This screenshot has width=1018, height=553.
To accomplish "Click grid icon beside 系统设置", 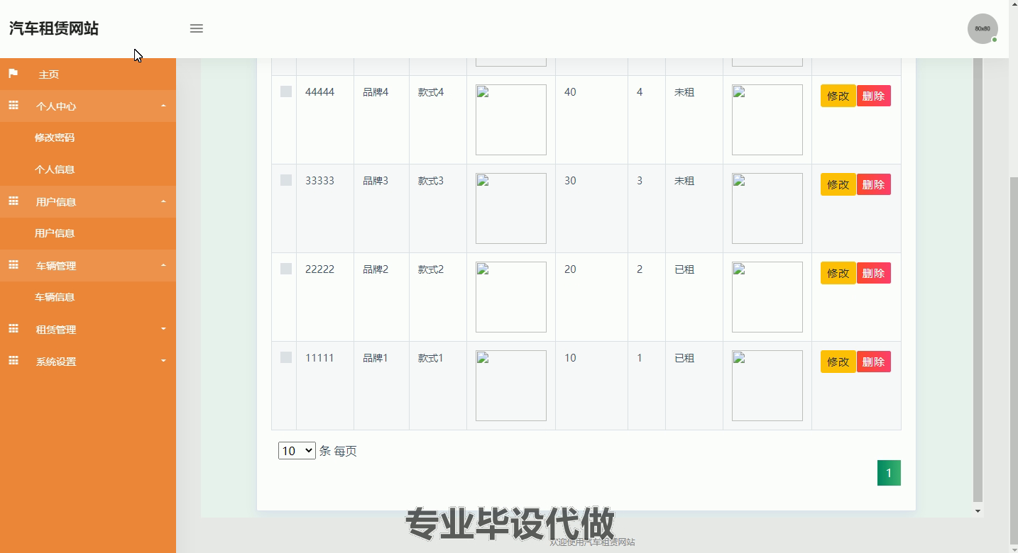I will coord(13,361).
